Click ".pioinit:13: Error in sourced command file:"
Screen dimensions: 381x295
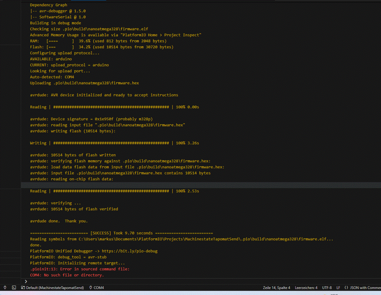(x=80, y=269)
